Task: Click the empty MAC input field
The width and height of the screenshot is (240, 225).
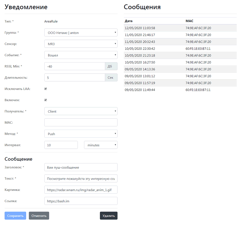Action: [81, 122]
